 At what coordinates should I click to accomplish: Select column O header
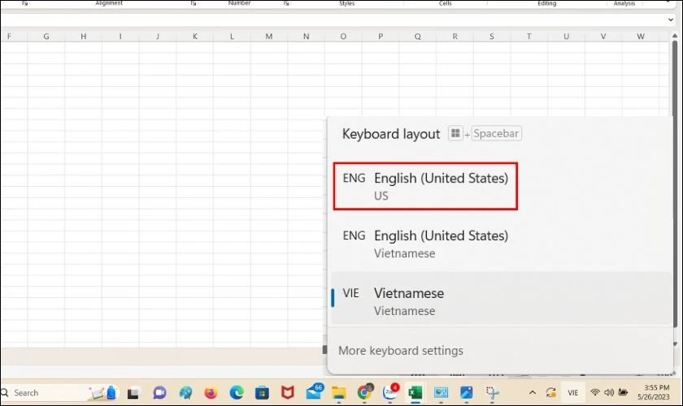pyautogui.click(x=343, y=37)
